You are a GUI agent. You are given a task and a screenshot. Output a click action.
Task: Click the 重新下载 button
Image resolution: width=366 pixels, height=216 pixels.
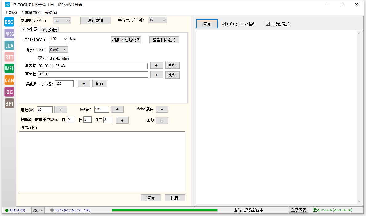[x=299, y=210]
